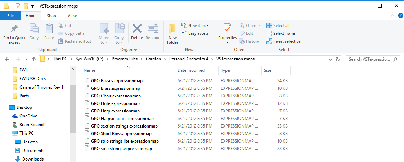Open the Share ribbon tab
The height and width of the screenshot is (162, 404).
pos(52,16)
